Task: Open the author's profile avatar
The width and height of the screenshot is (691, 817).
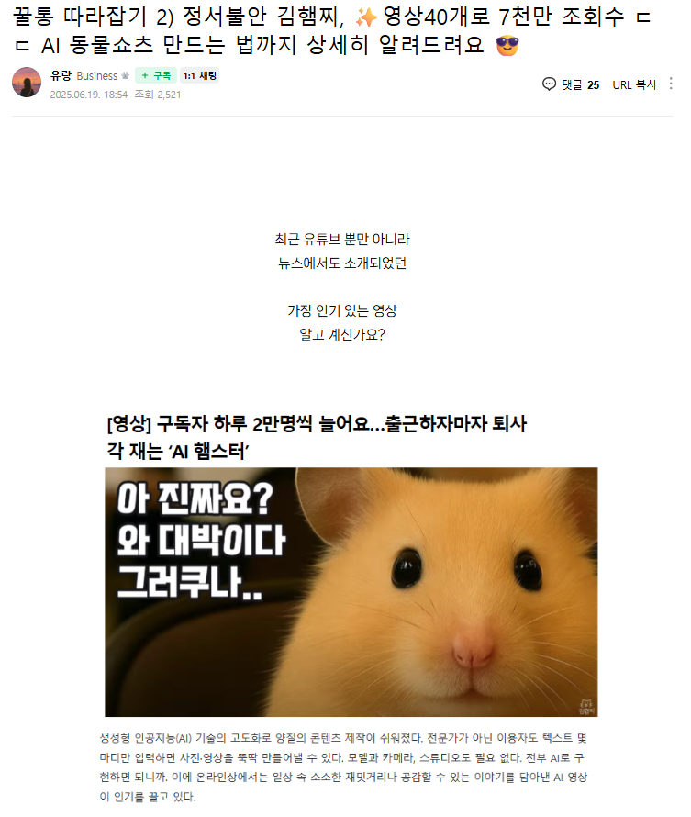Action: (x=27, y=83)
